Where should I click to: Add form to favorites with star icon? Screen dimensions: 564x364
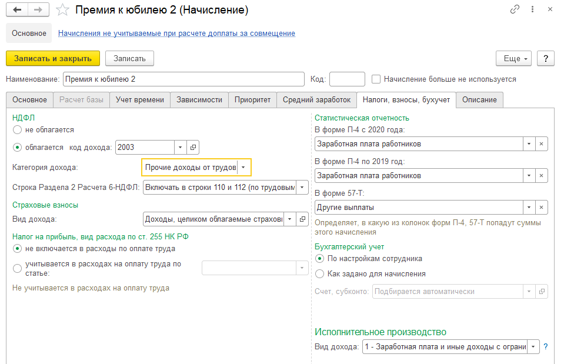coord(62,10)
